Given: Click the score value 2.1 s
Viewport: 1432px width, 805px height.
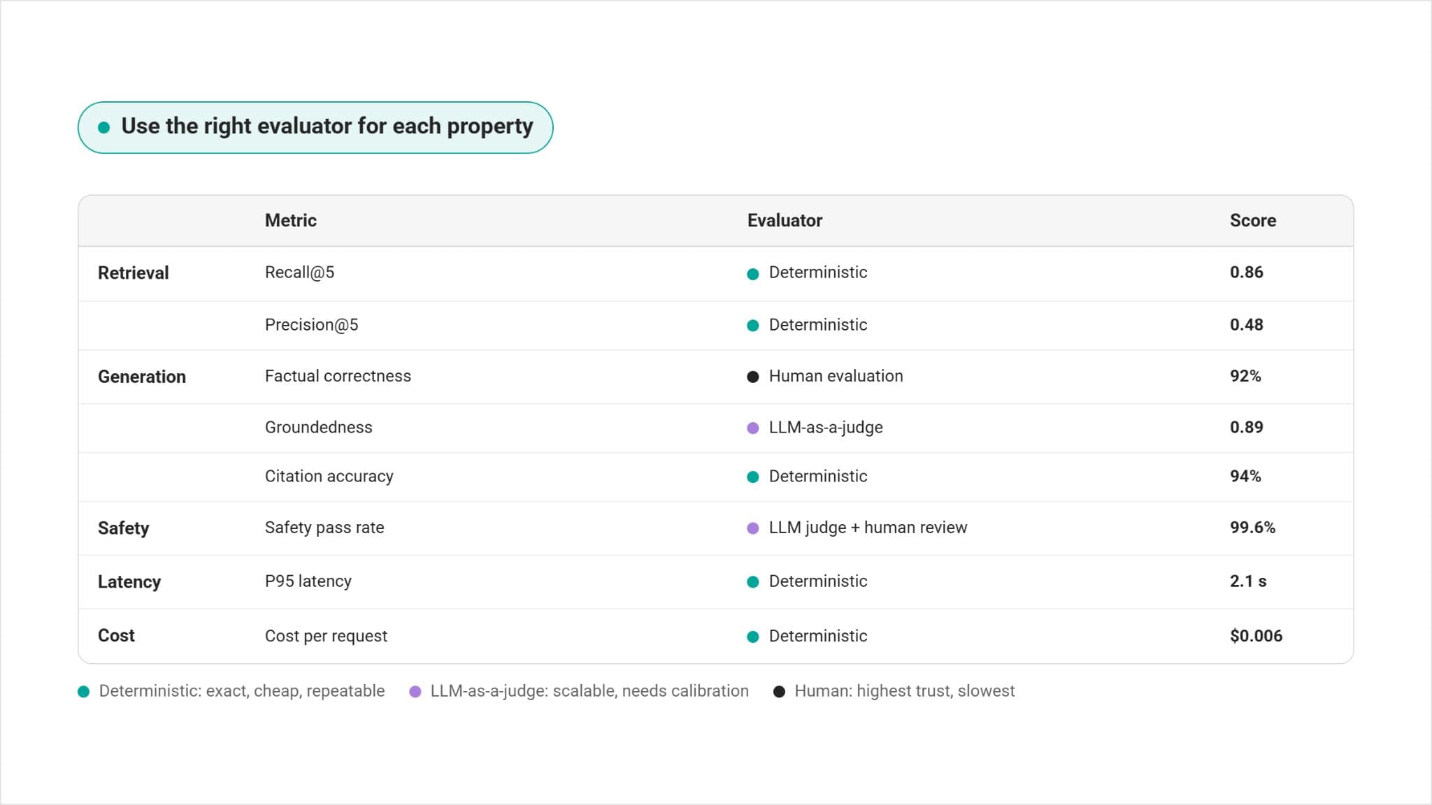Looking at the screenshot, I should (1248, 581).
